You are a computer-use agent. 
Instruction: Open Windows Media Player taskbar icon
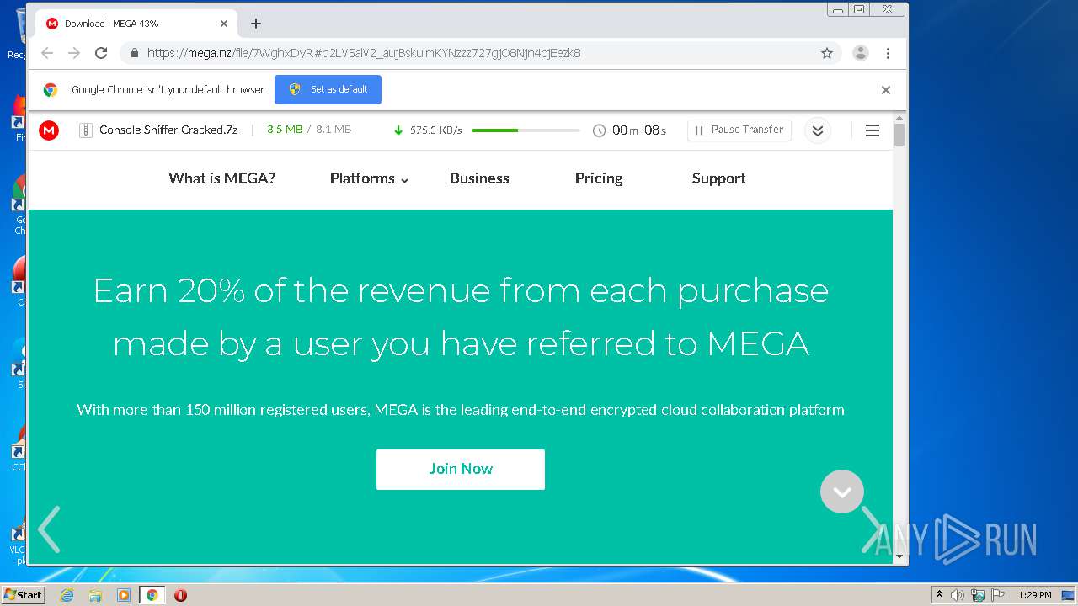[x=124, y=595]
